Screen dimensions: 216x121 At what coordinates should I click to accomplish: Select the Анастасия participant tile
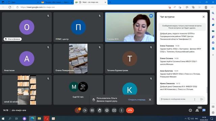(27, 58)
